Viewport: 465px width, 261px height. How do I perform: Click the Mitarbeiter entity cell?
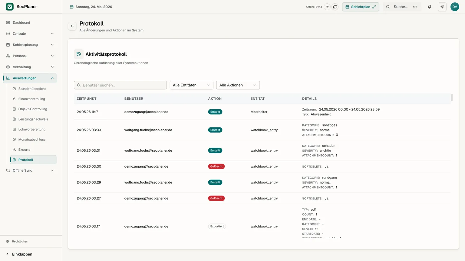pos(259,112)
